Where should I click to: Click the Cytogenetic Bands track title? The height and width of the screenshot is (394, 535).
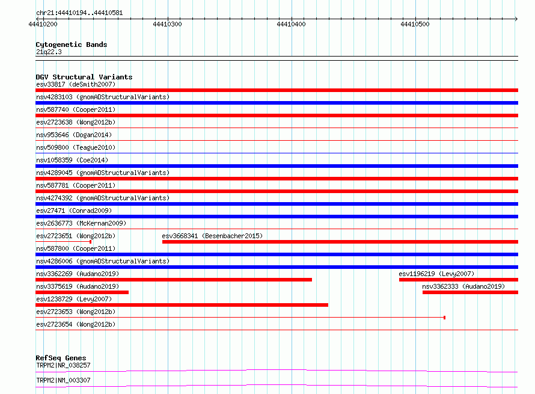(72, 45)
